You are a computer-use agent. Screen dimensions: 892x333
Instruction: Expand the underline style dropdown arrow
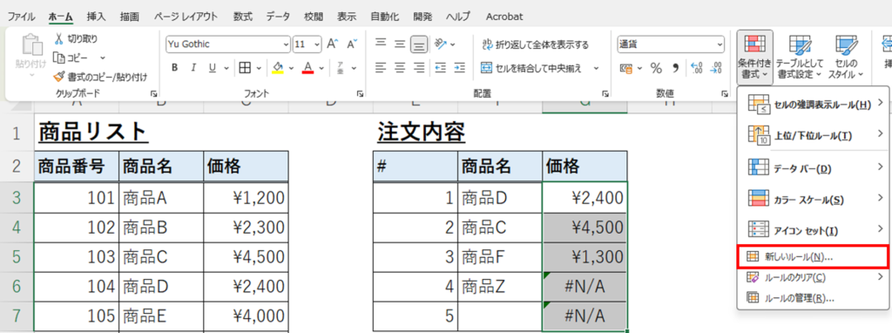point(227,68)
